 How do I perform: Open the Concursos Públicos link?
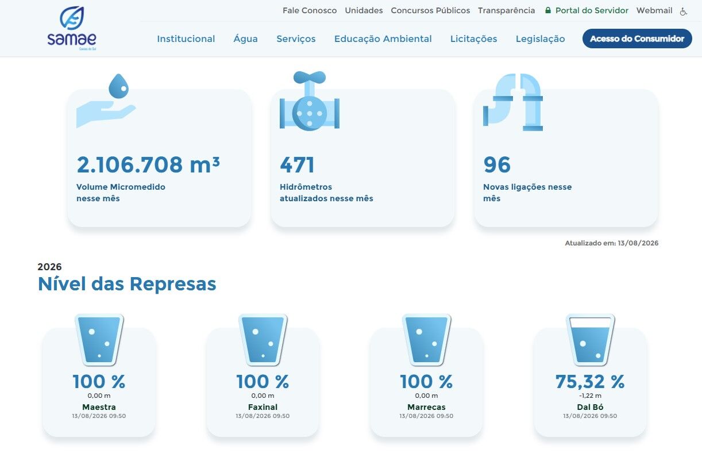430,10
